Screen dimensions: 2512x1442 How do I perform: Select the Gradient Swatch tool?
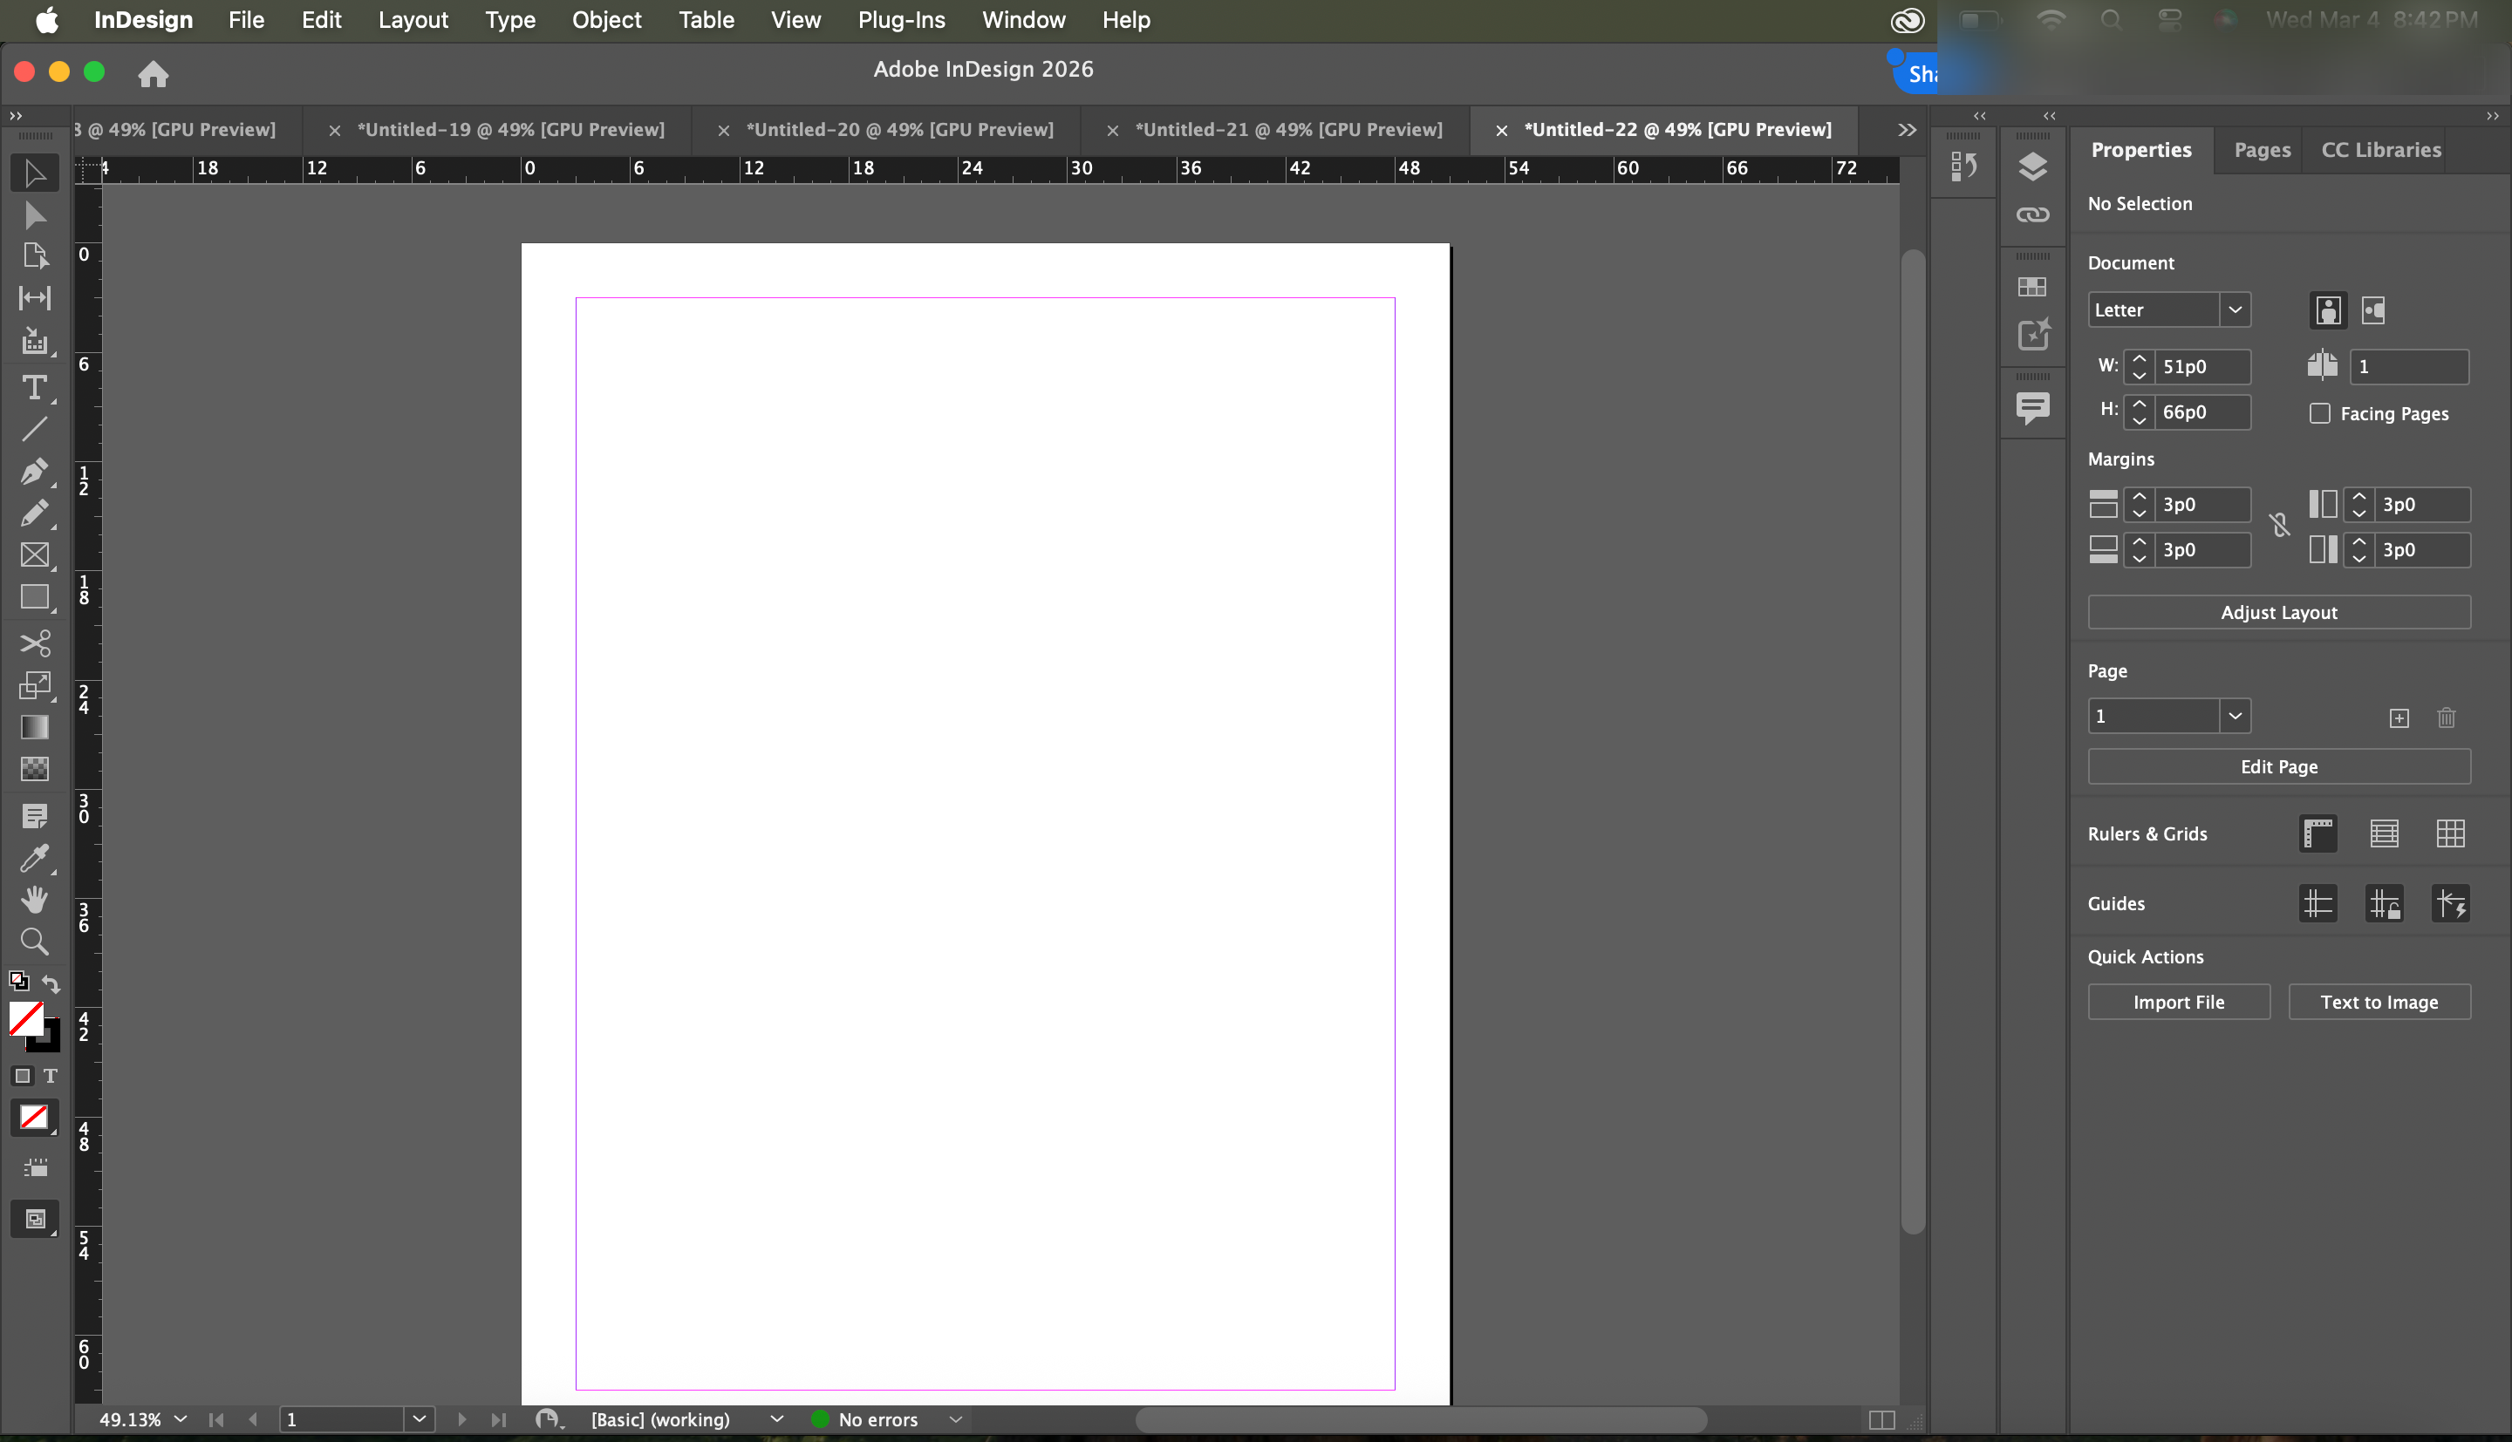pos(35,727)
